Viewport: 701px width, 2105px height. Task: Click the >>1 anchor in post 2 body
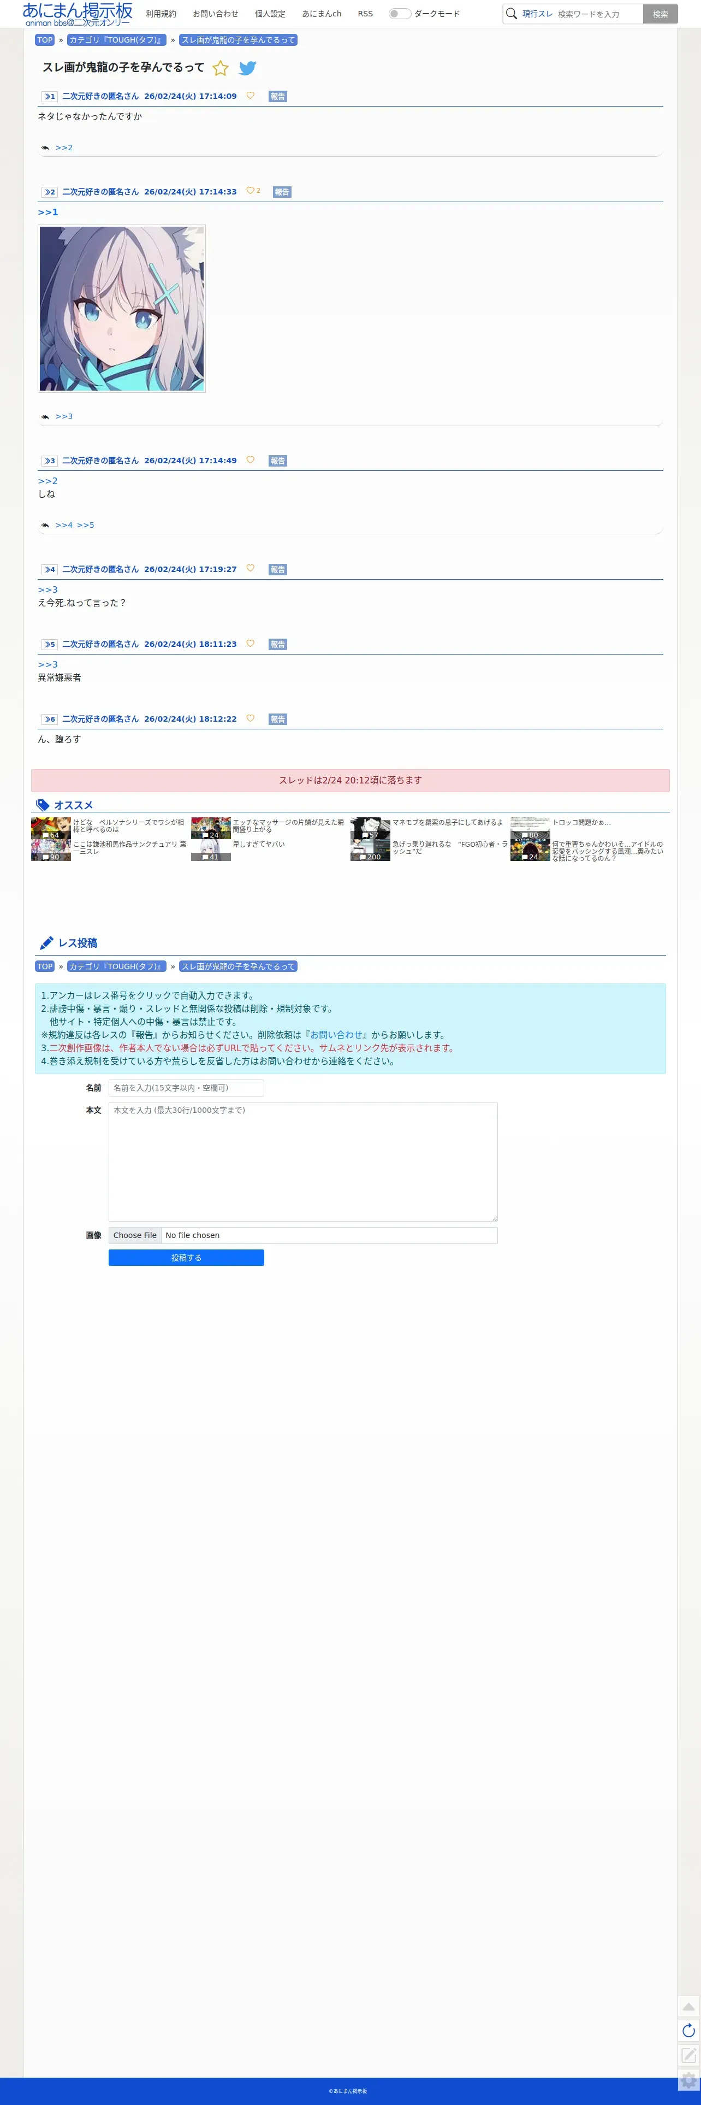coord(48,213)
